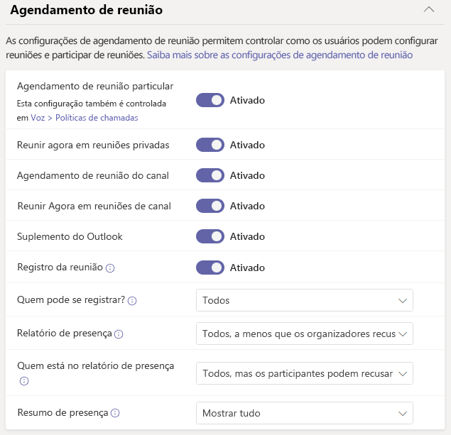This screenshot has height=435, width=451.
Task: Click info icon beside Quem pode se registrar
Action: coord(132,301)
